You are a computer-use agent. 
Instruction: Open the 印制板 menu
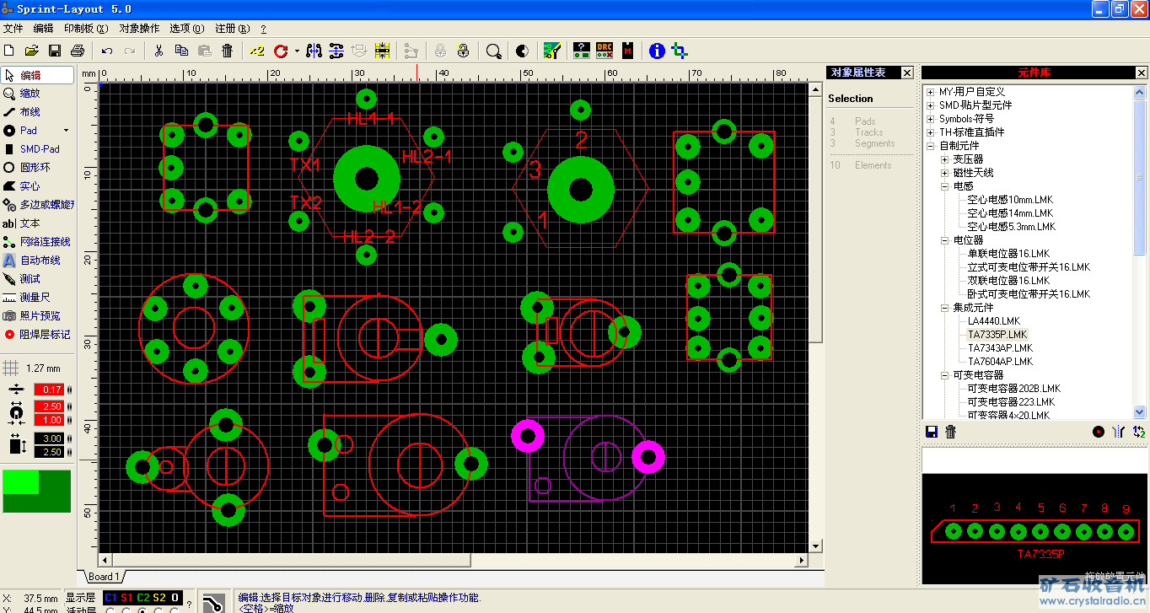pos(86,28)
